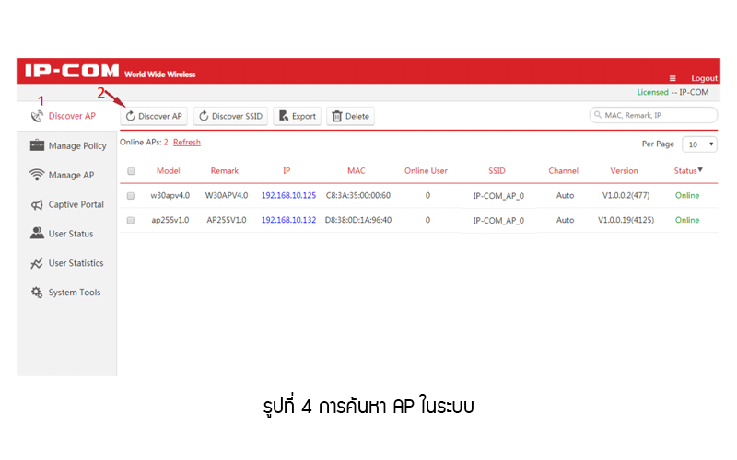Click the Online User column header
This screenshot has height=460, width=737.
[x=426, y=171]
